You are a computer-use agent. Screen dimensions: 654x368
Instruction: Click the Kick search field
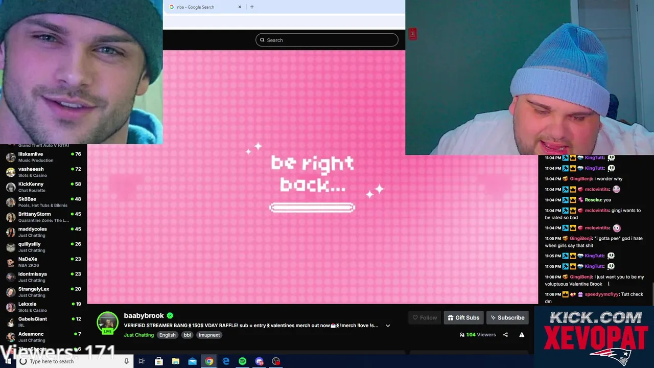(327, 40)
